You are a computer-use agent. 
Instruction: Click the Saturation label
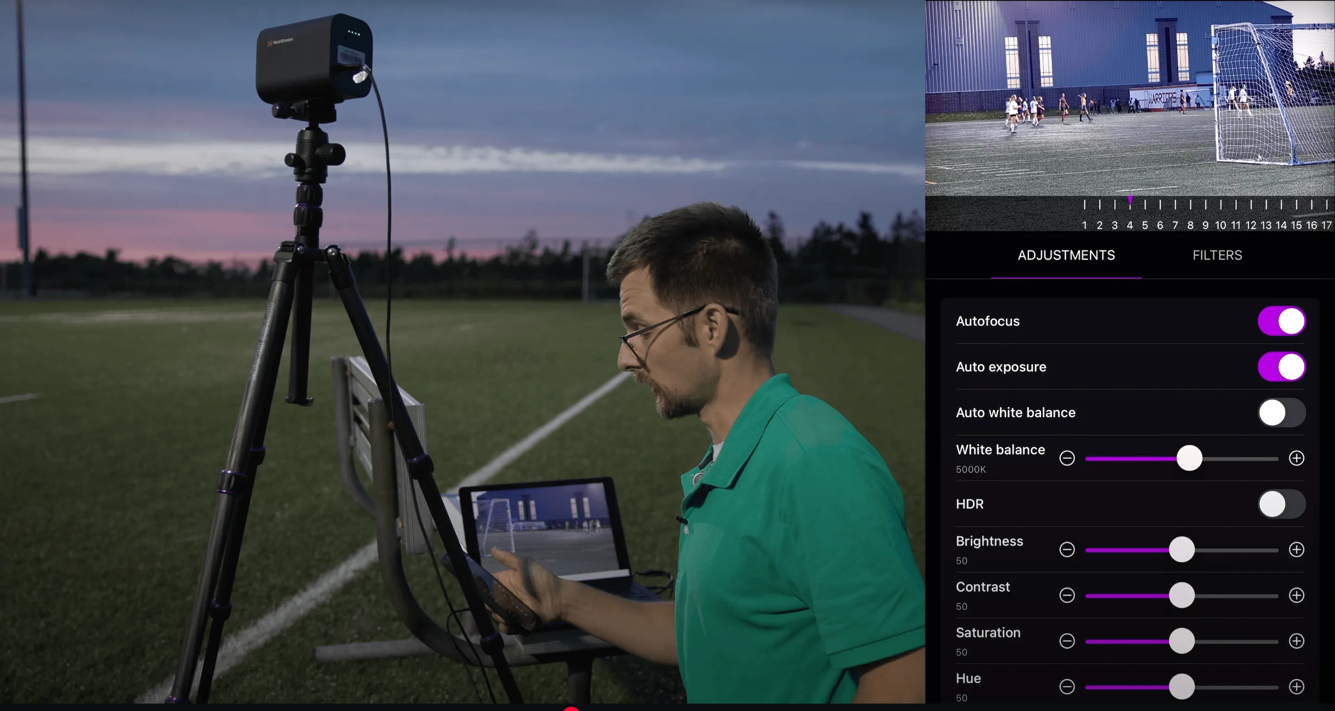(988, 633)
